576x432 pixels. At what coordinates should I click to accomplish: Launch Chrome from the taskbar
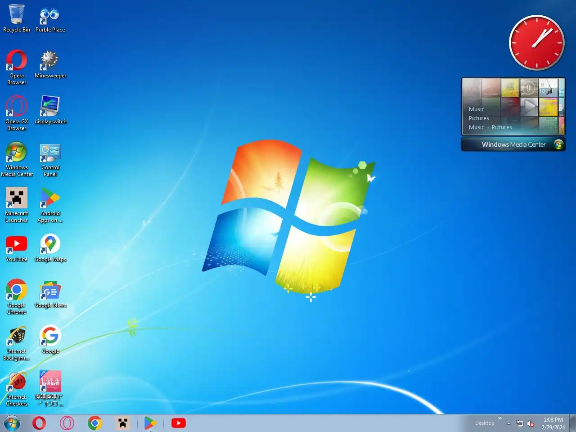[95, 423]
